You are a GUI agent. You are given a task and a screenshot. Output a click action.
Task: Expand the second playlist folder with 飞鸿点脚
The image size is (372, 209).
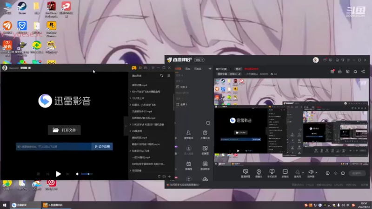(130, 91)
